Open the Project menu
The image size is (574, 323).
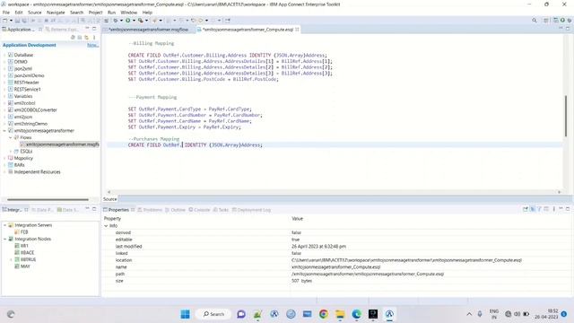95,13
